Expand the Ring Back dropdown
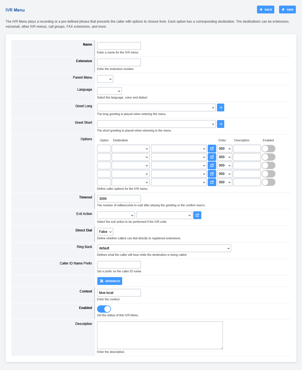Viewport: 302px width, 370px height. click(x=164, y=248)
